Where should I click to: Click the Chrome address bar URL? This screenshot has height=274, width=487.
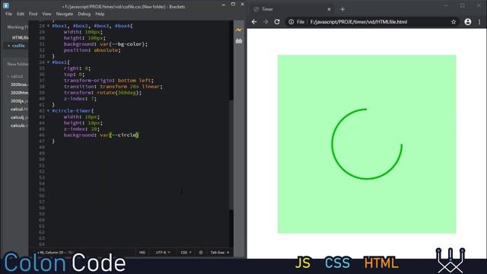(358, 22)
